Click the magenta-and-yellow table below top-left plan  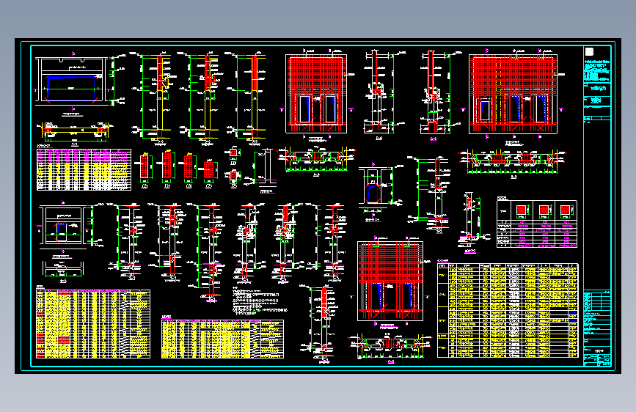pyautogui.click(x=84, y=169)
